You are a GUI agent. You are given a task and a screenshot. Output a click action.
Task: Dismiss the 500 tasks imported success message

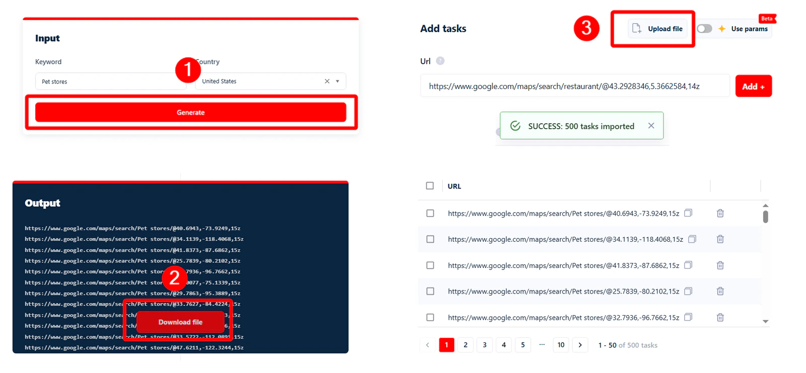[651, 126]
